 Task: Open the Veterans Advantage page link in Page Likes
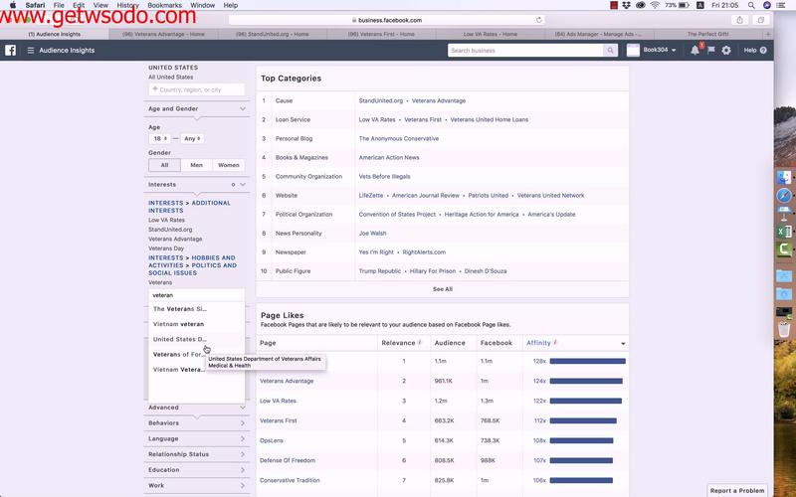[x=287, y=381]
